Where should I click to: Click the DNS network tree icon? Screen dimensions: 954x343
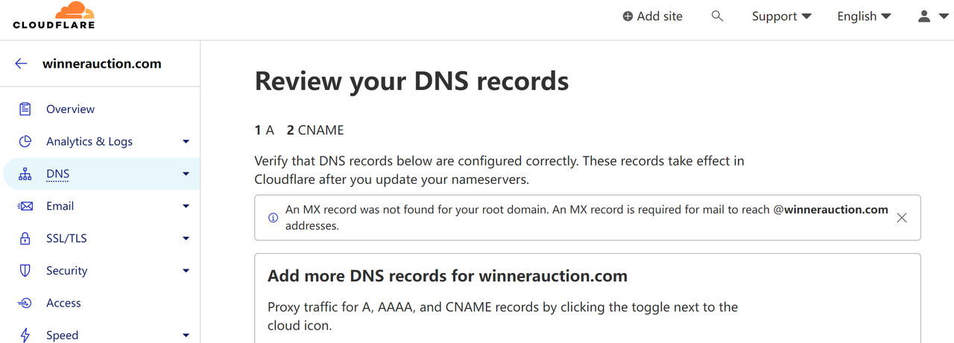[25, 174]
